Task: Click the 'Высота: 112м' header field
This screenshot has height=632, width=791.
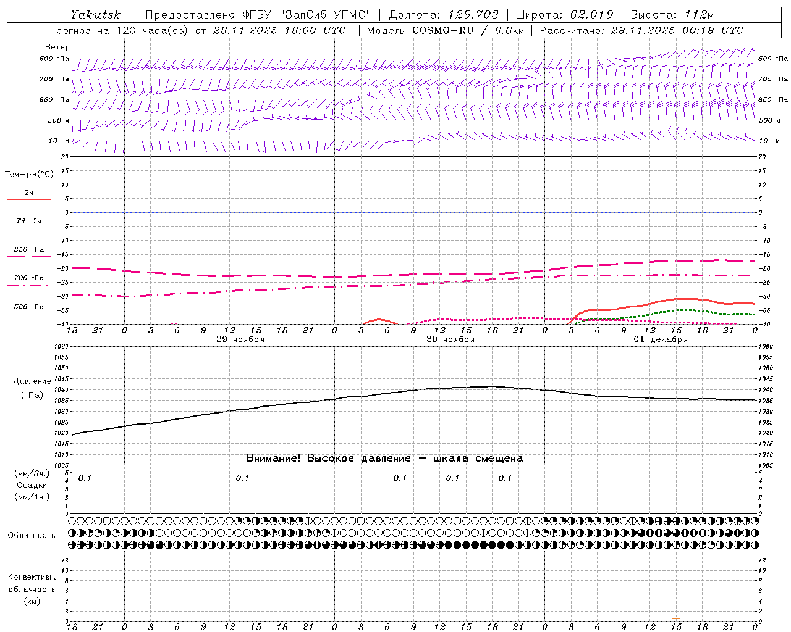Action: click(672, 15)
